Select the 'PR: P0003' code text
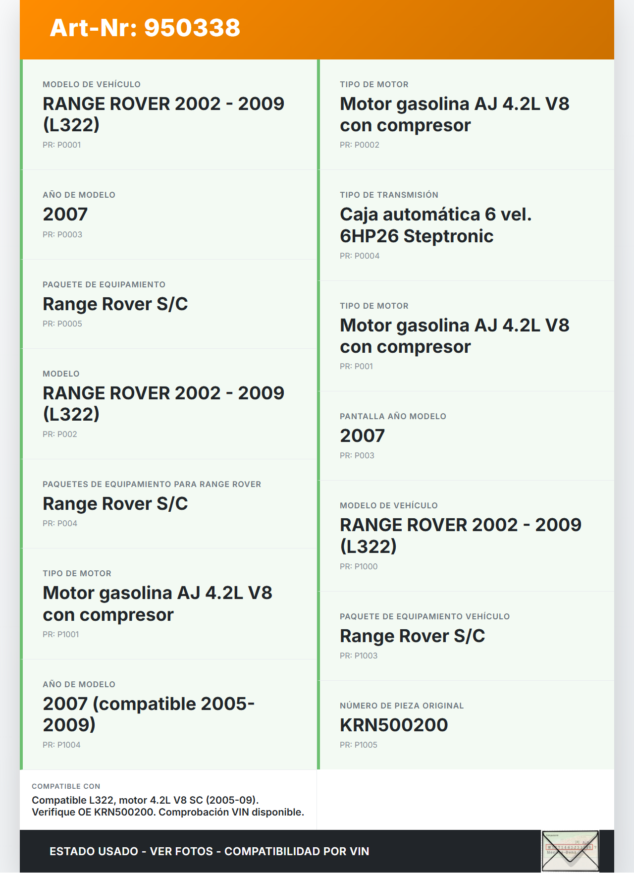This screenshot has width=634, height=873. click(x=62, y=234)
